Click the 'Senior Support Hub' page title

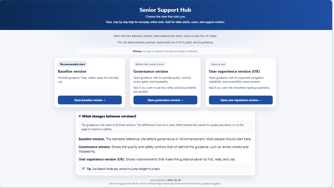tap(165, 10)
